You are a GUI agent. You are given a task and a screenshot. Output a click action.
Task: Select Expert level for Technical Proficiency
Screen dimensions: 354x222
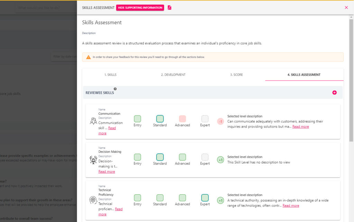pyautogui.click(x=205, y=198)
